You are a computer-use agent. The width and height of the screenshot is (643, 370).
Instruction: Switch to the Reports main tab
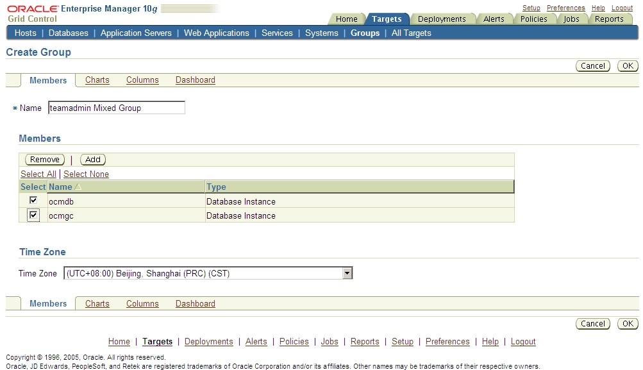pos(609,19)
